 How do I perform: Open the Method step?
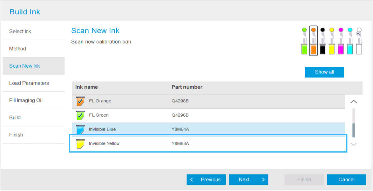click(34, 49)
